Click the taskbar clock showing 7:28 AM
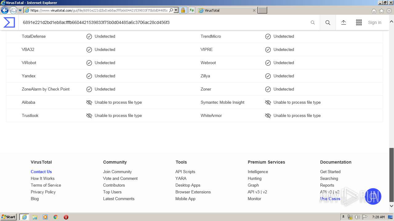This screenshot has height=221, width=394. pos(378,217)
